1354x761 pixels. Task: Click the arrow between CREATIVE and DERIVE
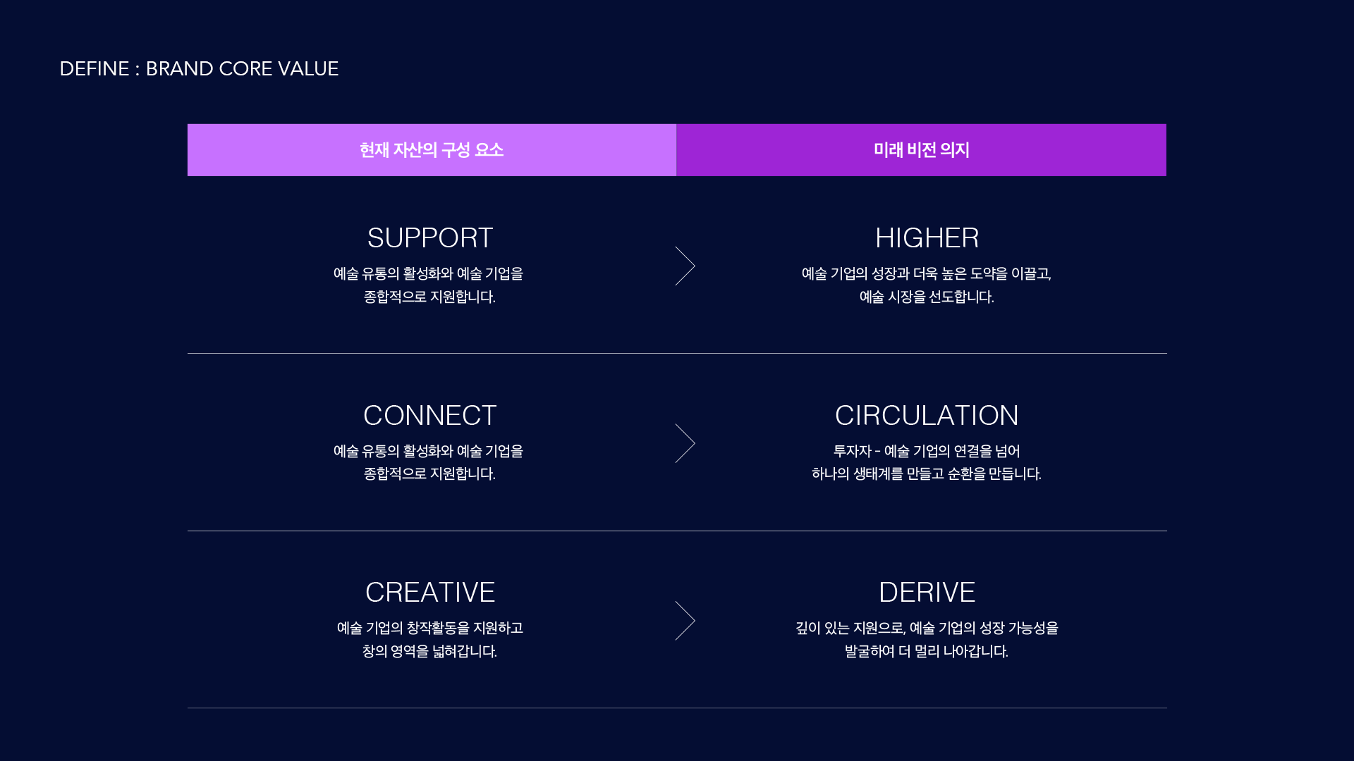685,621
